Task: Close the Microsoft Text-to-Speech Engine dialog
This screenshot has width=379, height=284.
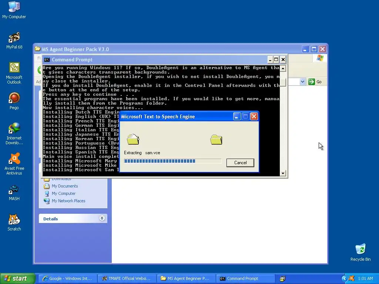Action: [x=254, y=116]
